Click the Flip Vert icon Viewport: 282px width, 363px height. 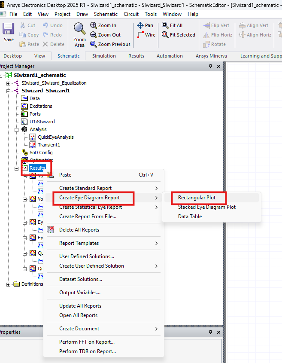pos(206,25)
